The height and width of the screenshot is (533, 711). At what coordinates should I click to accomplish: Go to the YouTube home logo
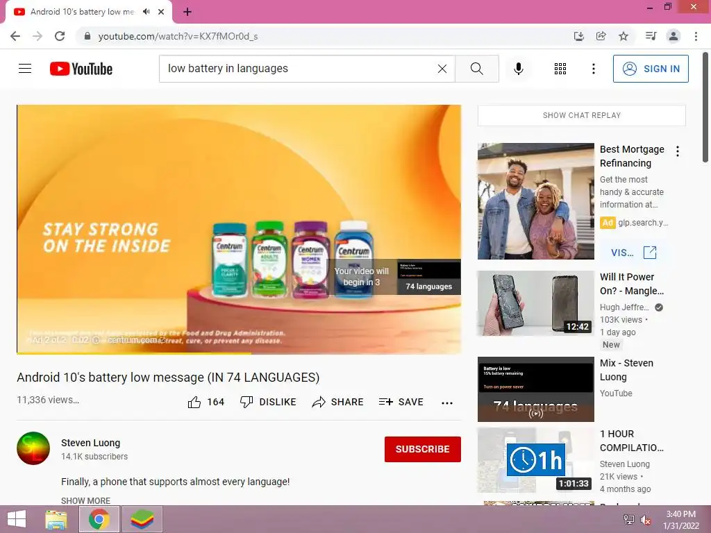pos(81,69)
